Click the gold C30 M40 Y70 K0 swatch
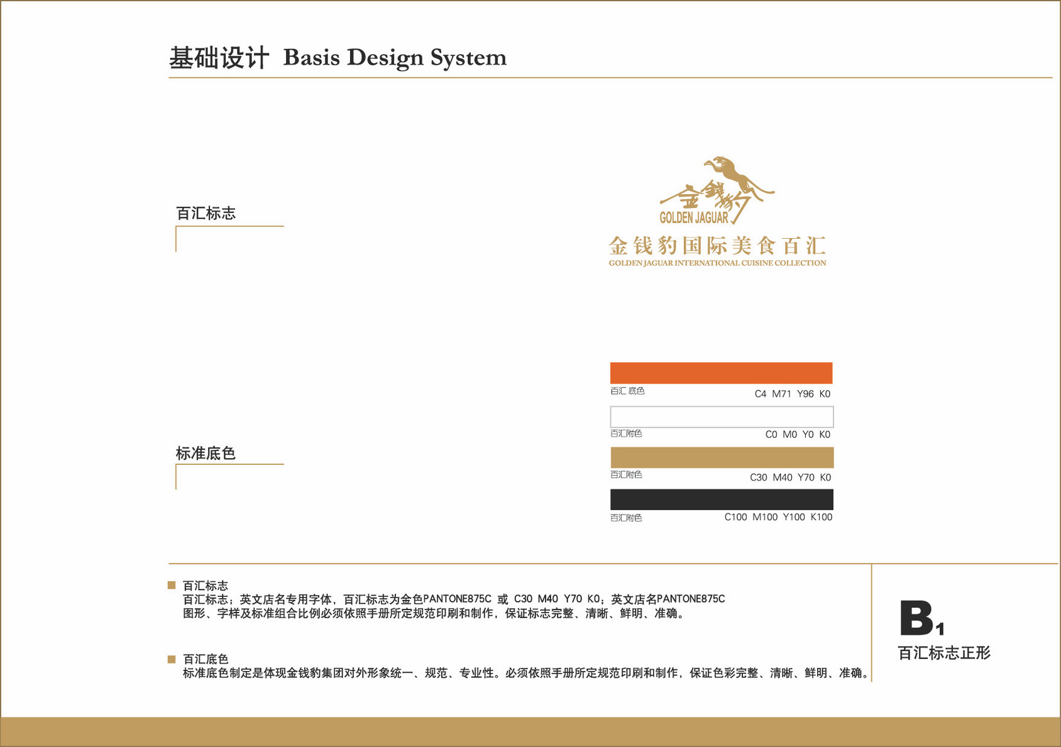Screen dimensions: 1061x747 [x=722, y=457]
